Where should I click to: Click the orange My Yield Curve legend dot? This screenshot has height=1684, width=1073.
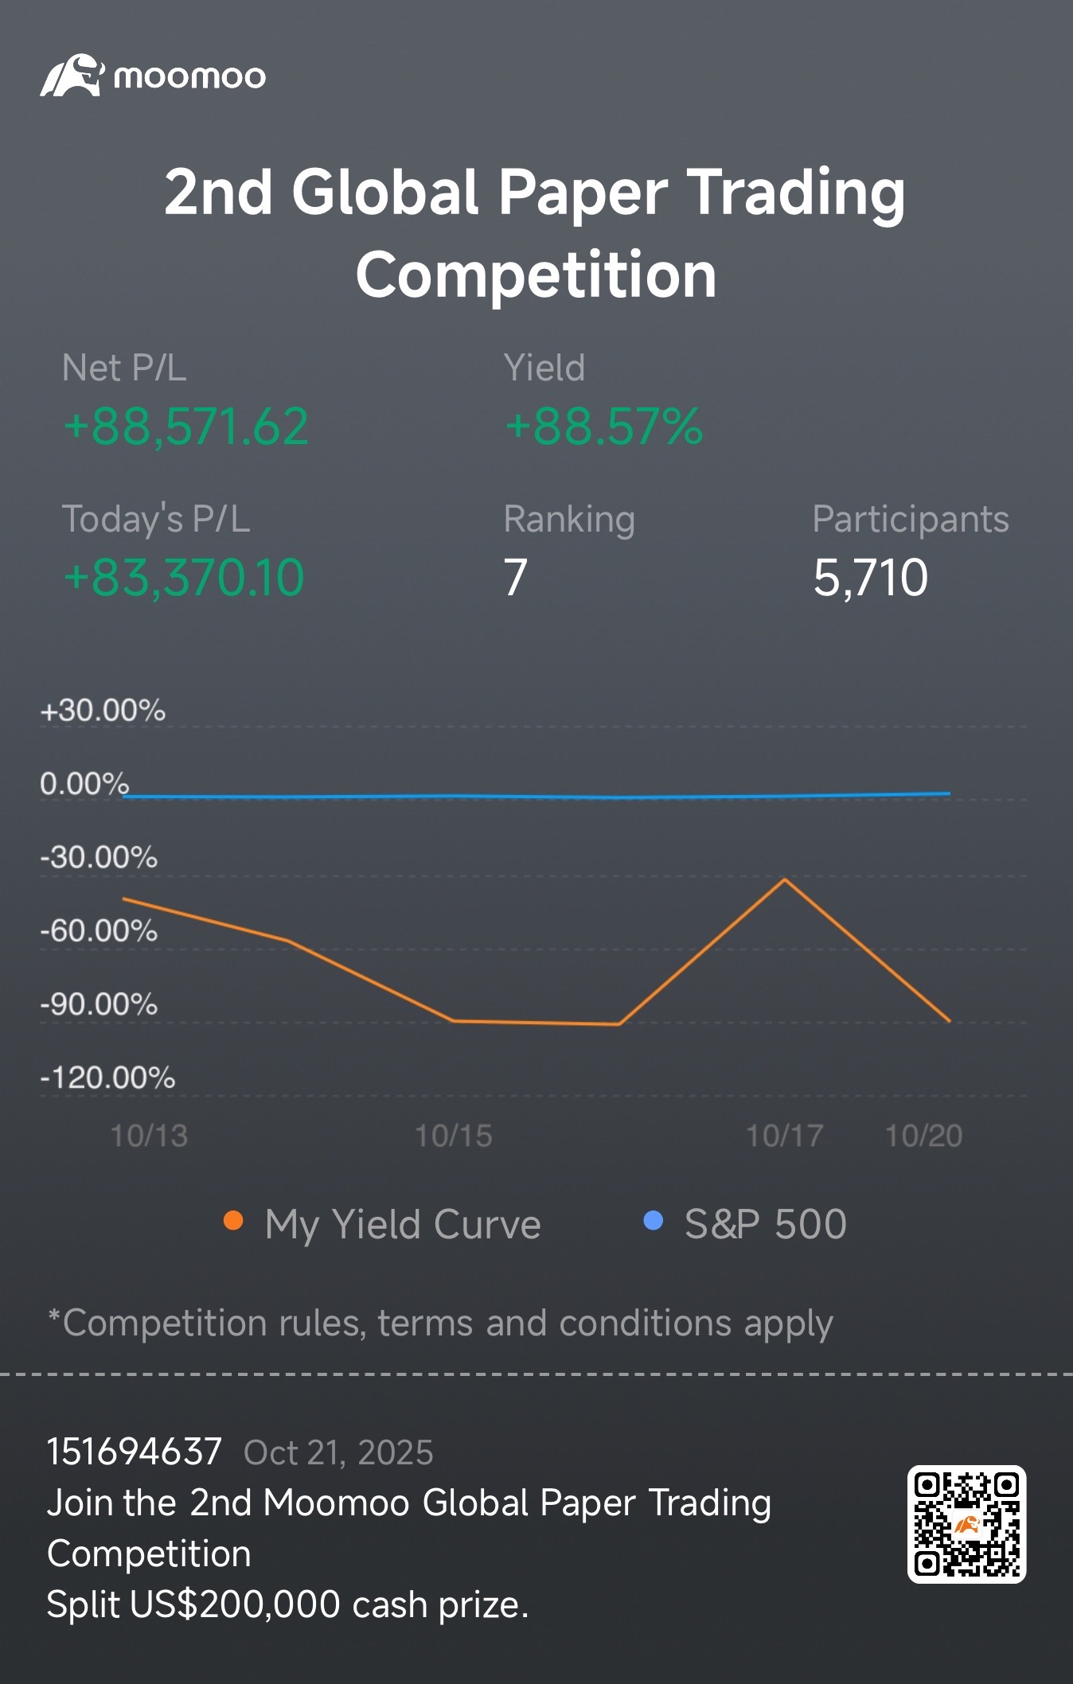coord(233,1221)
